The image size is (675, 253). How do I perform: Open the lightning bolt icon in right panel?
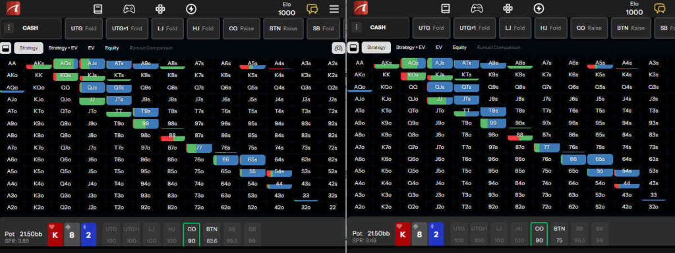(539, 9)
